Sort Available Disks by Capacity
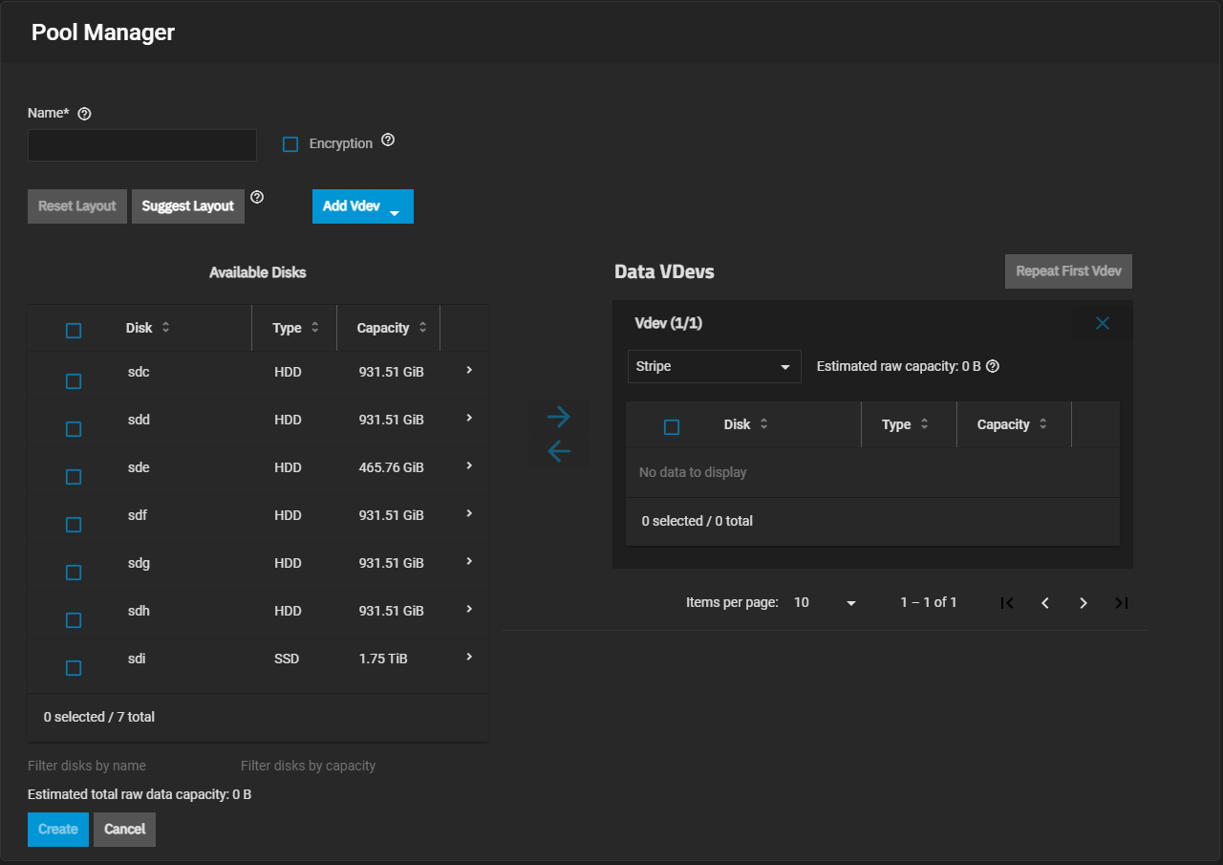 coord(392,328)
